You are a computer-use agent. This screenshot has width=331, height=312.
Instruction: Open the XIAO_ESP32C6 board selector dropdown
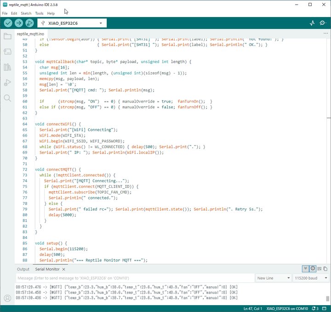click(72, 23)
